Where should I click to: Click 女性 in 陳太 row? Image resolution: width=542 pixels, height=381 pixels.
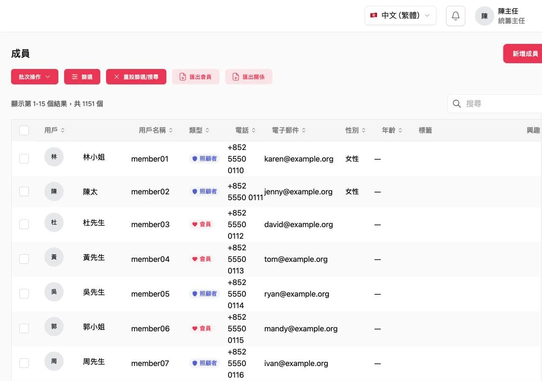tap(352, 191)
